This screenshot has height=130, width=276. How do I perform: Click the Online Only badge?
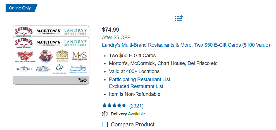coord(20,8)
